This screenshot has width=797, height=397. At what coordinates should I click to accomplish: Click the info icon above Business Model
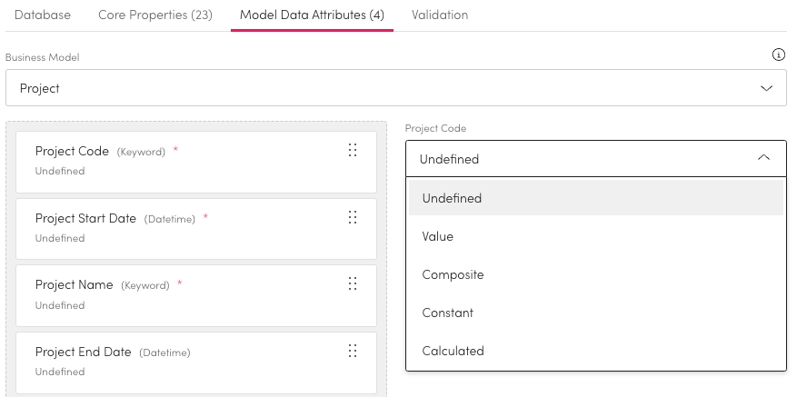[778, 55]
